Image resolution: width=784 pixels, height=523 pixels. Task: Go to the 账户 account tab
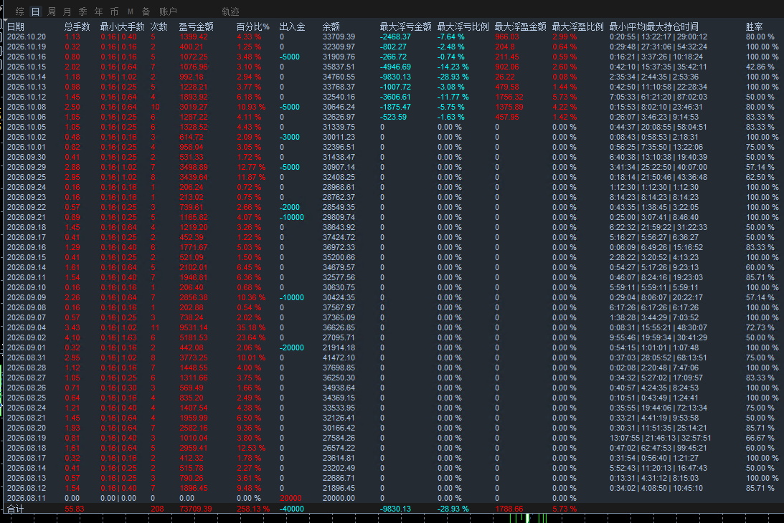[168, 11]
